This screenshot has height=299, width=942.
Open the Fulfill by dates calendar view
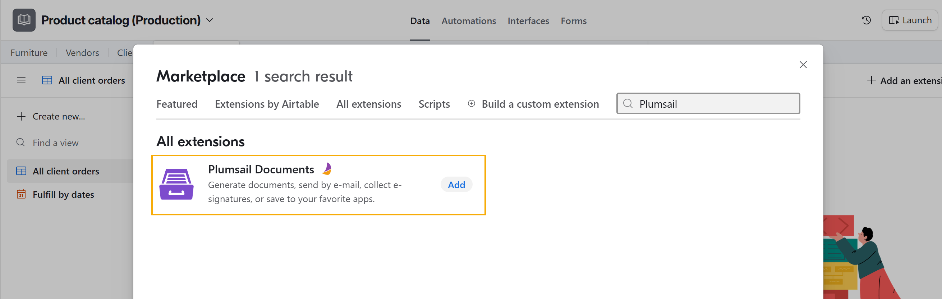click(63, 195)
